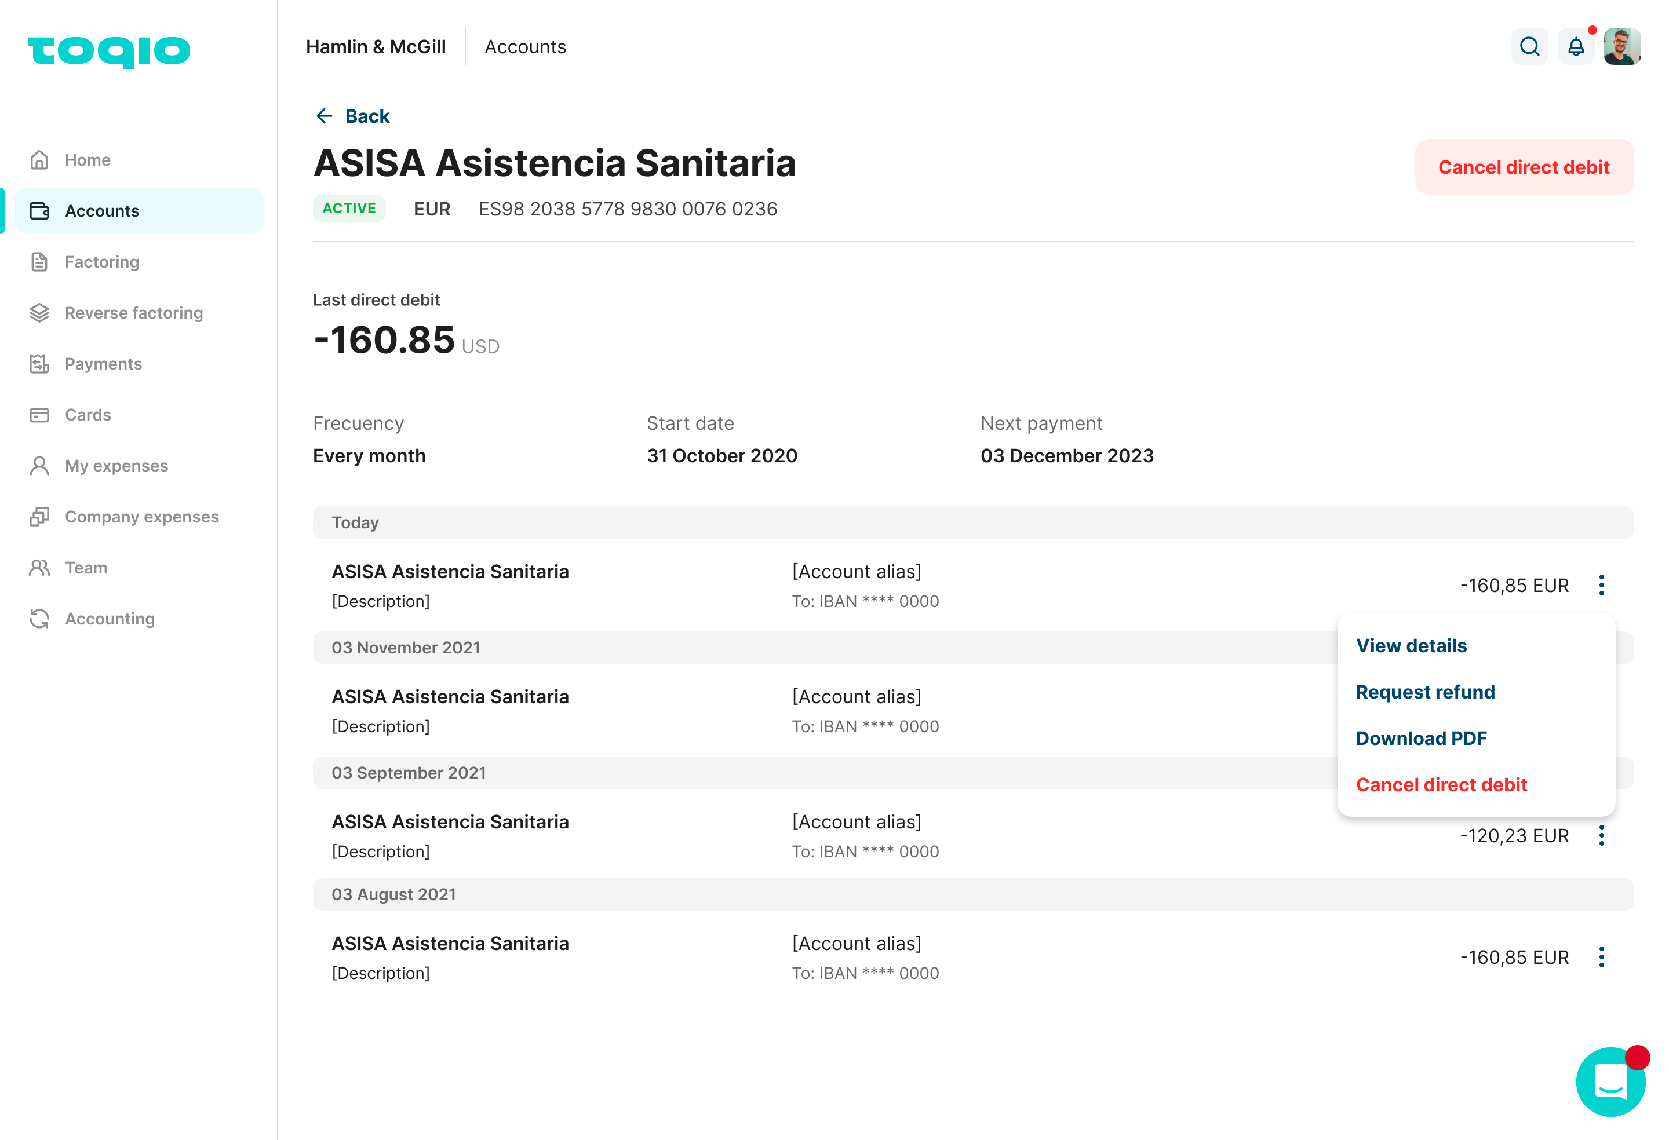
Task: Click the Back arrow icon
Action: click(325, 116)
